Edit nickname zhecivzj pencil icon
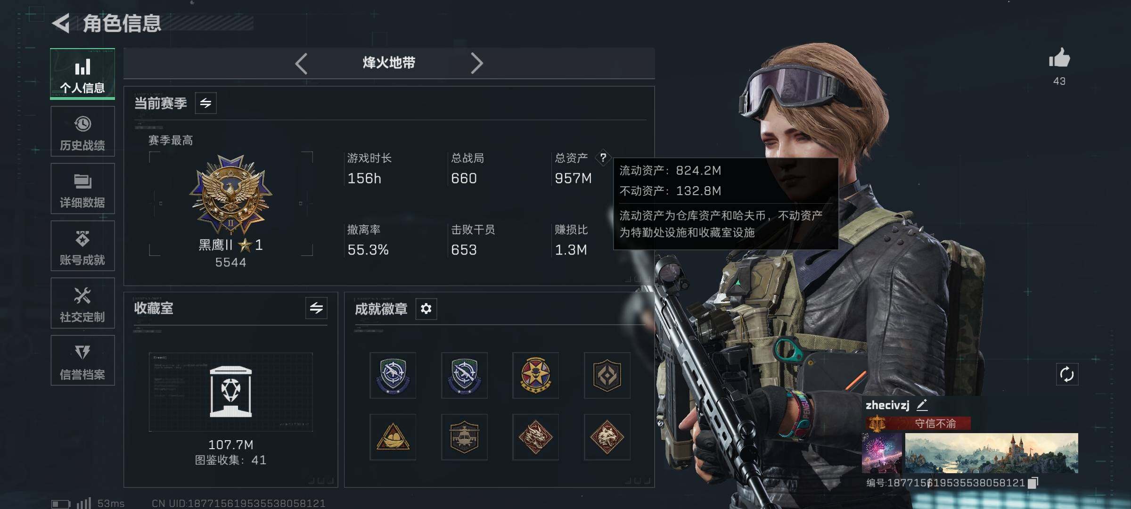1131x509 pixels. pos(922,405)
